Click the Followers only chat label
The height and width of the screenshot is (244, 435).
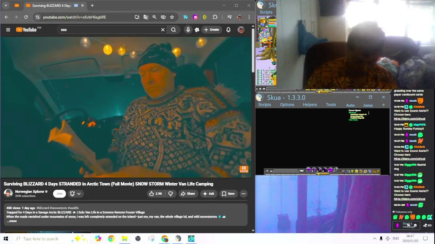[x=404, y=212]
